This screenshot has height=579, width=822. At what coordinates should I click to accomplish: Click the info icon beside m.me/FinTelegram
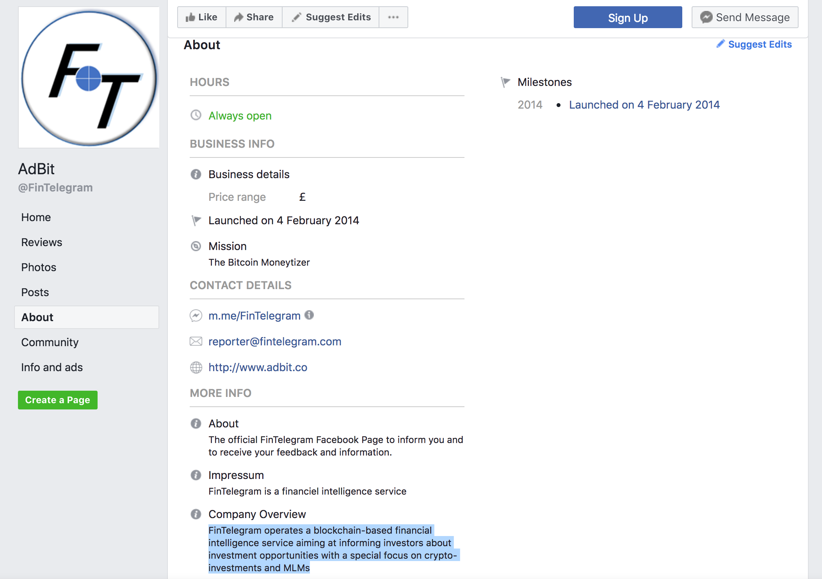pyautogui.click(x=309, y=315)
